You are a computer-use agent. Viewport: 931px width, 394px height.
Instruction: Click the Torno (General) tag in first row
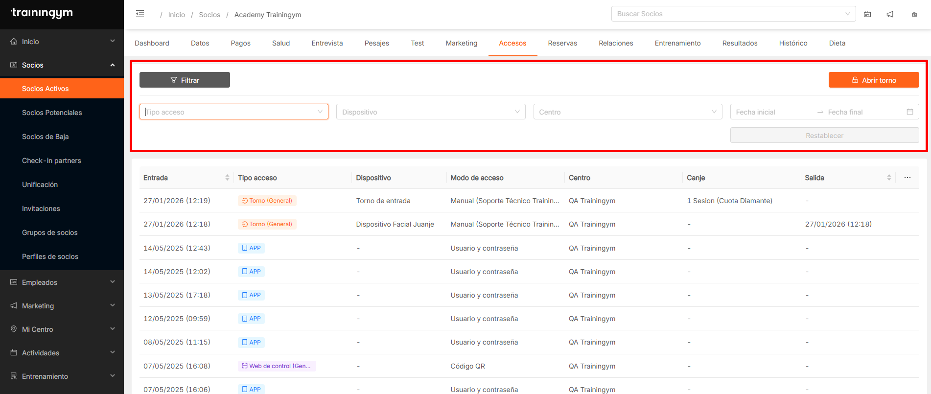[267, 201]
